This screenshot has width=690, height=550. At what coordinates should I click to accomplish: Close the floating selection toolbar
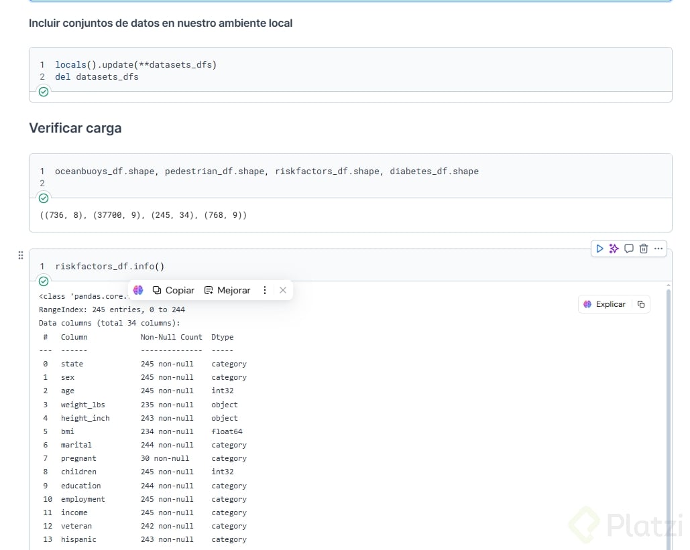click(x=283, y=290)
